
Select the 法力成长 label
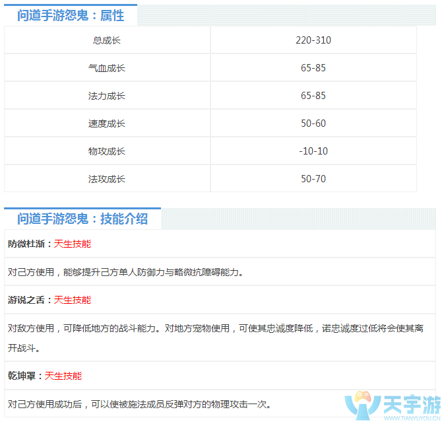click(107, 96)
